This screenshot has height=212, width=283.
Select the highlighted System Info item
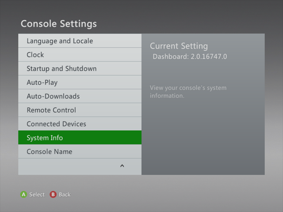45,138
